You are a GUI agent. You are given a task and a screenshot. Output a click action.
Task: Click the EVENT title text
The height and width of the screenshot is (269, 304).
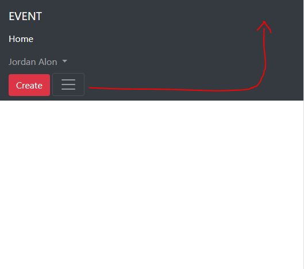click(25, 16)
